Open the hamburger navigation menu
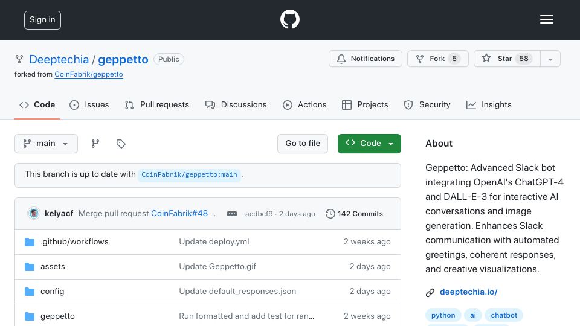 (x=546, y=19)
